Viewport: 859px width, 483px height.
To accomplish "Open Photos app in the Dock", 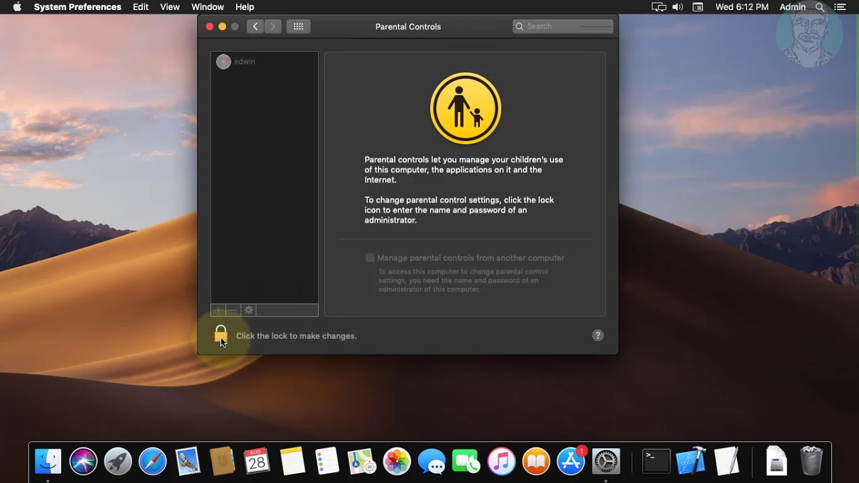I will point(397,462).
